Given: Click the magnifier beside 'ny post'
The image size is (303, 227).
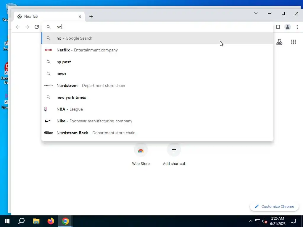Looking at the screenshot, I should pos(49,62).
